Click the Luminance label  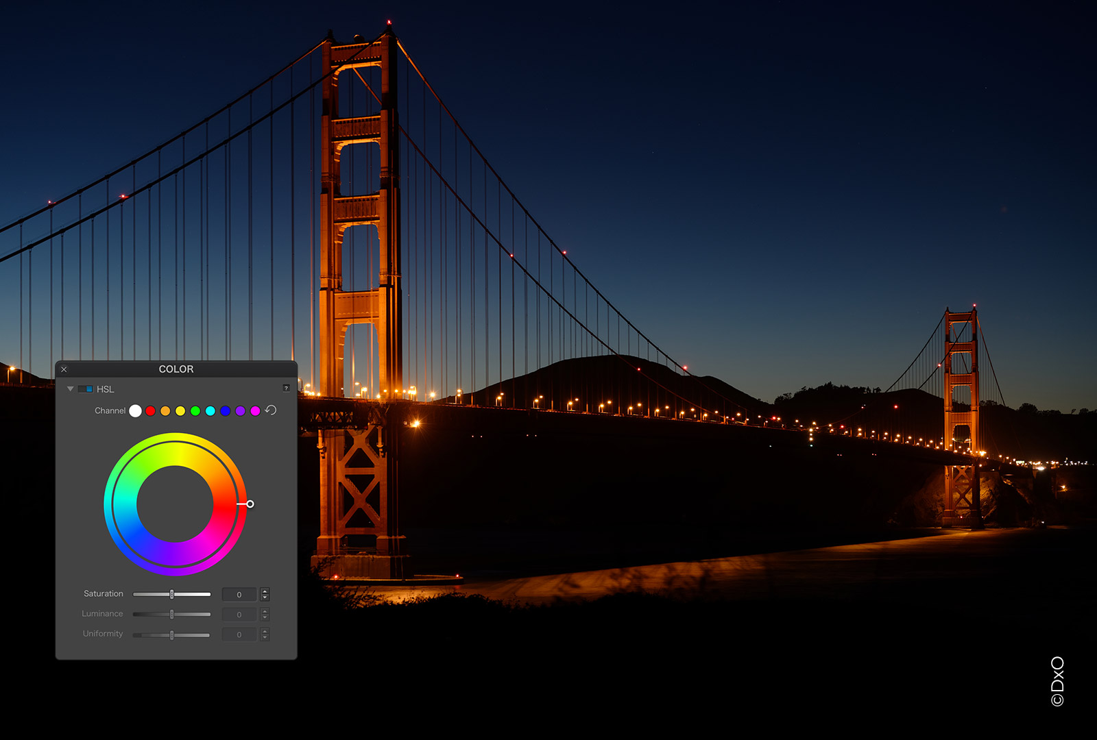(103, 613)
